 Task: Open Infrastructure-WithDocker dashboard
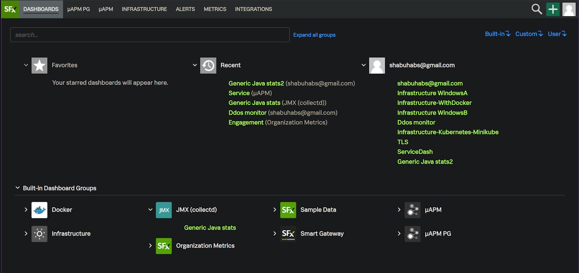click(434, 103)
